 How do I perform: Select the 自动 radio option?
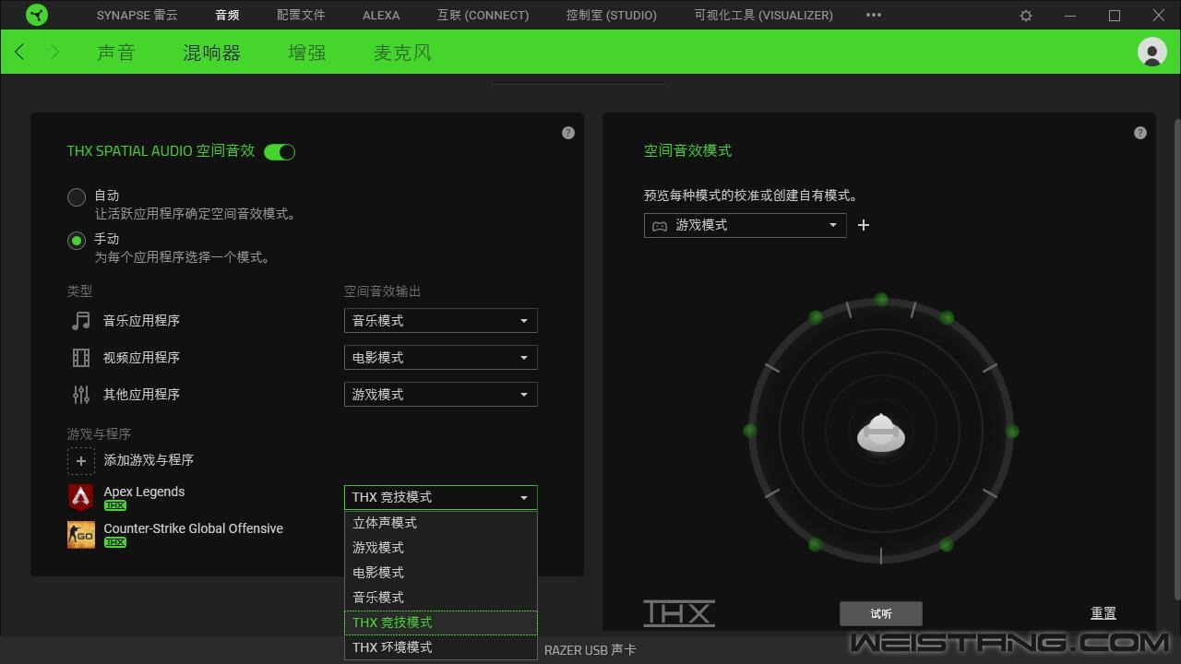coord(77,196)
